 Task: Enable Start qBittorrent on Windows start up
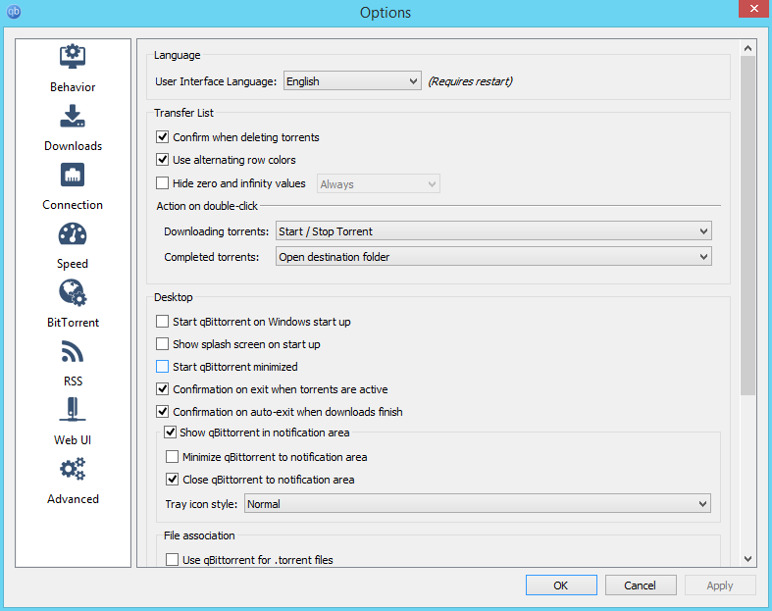coord(163,322)
